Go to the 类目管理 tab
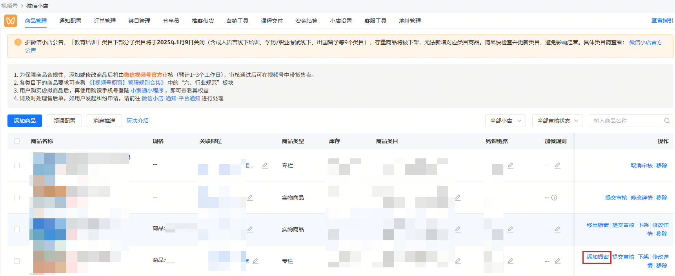This screenshot has height=276, width=675. 139,21
